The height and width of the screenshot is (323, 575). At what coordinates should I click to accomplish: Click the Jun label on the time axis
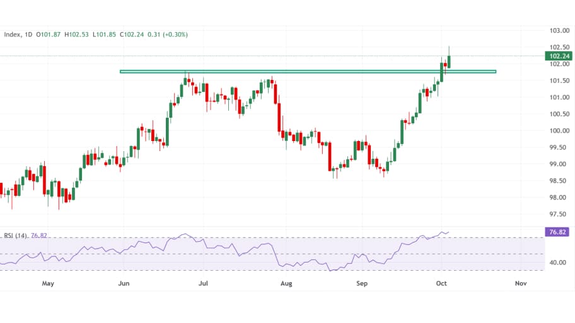click(124, 283)
